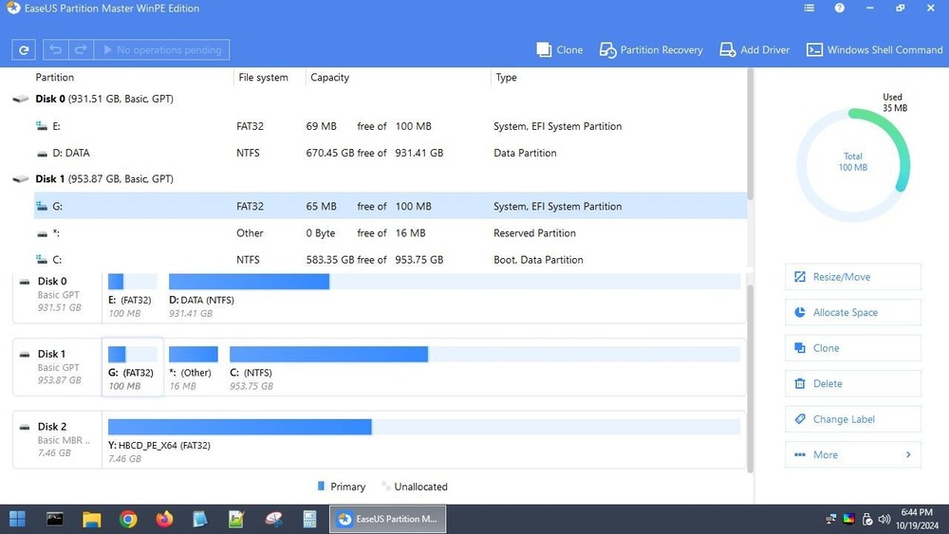This screenshot has height=534, width=949.
Task: Select the D: DATA partition row
Action: 390,153
